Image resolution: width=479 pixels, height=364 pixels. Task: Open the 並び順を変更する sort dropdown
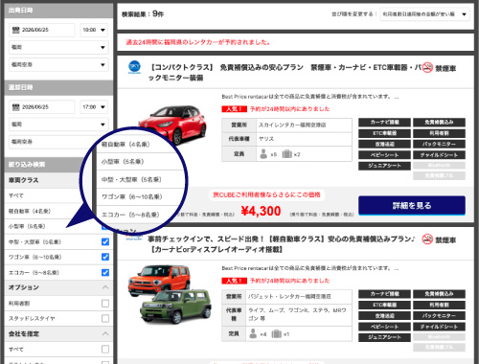(424, 14)
